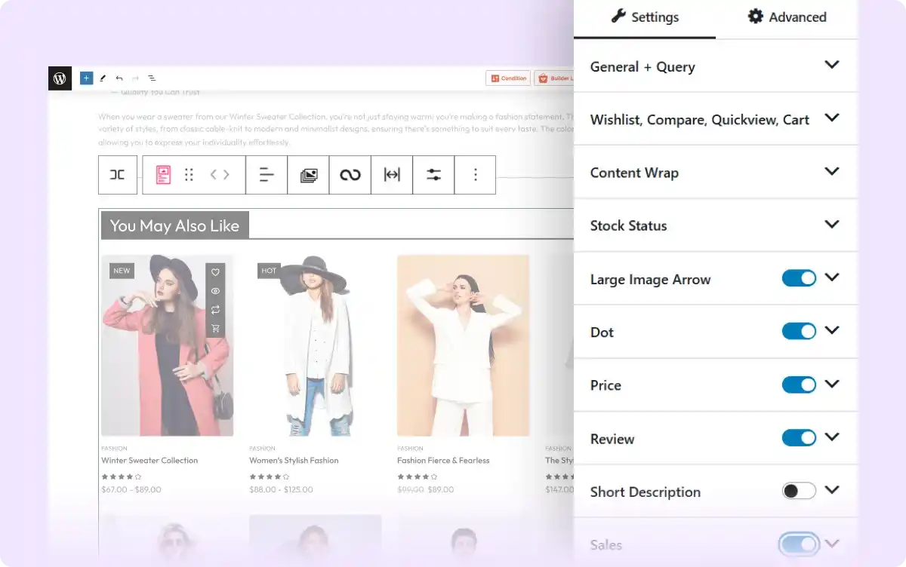Click the image gallery icon in block toolbar
The width and height of the screenshot is (906, 567).
[308, 175]
